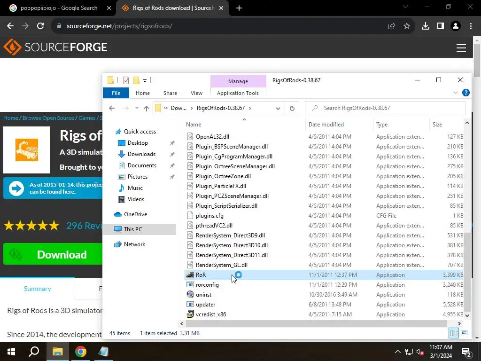This screenshot has height=361, width=481.
Task: Toggle Chrome side panel icon
Action: pyautogui.click(x=441, y=26)
